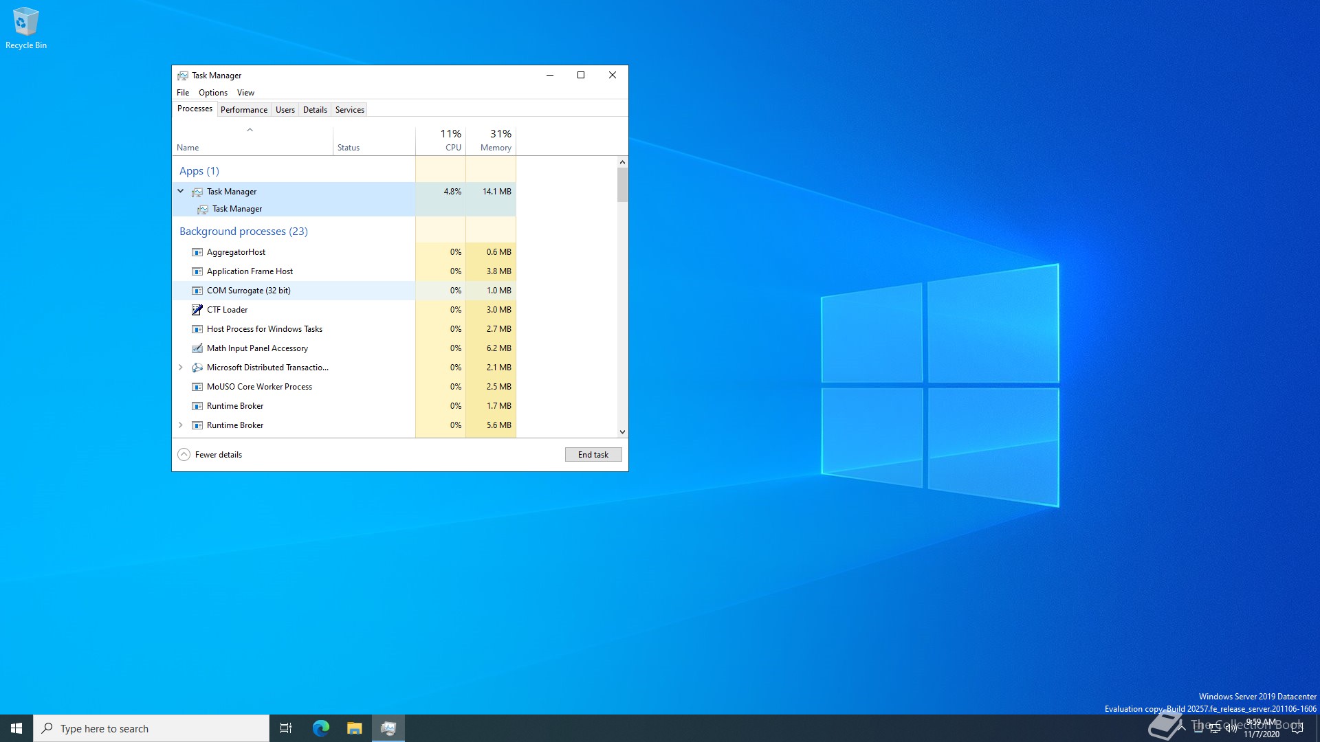
Task: Switch to the Users tab
Action: click(x=285, y=110)
